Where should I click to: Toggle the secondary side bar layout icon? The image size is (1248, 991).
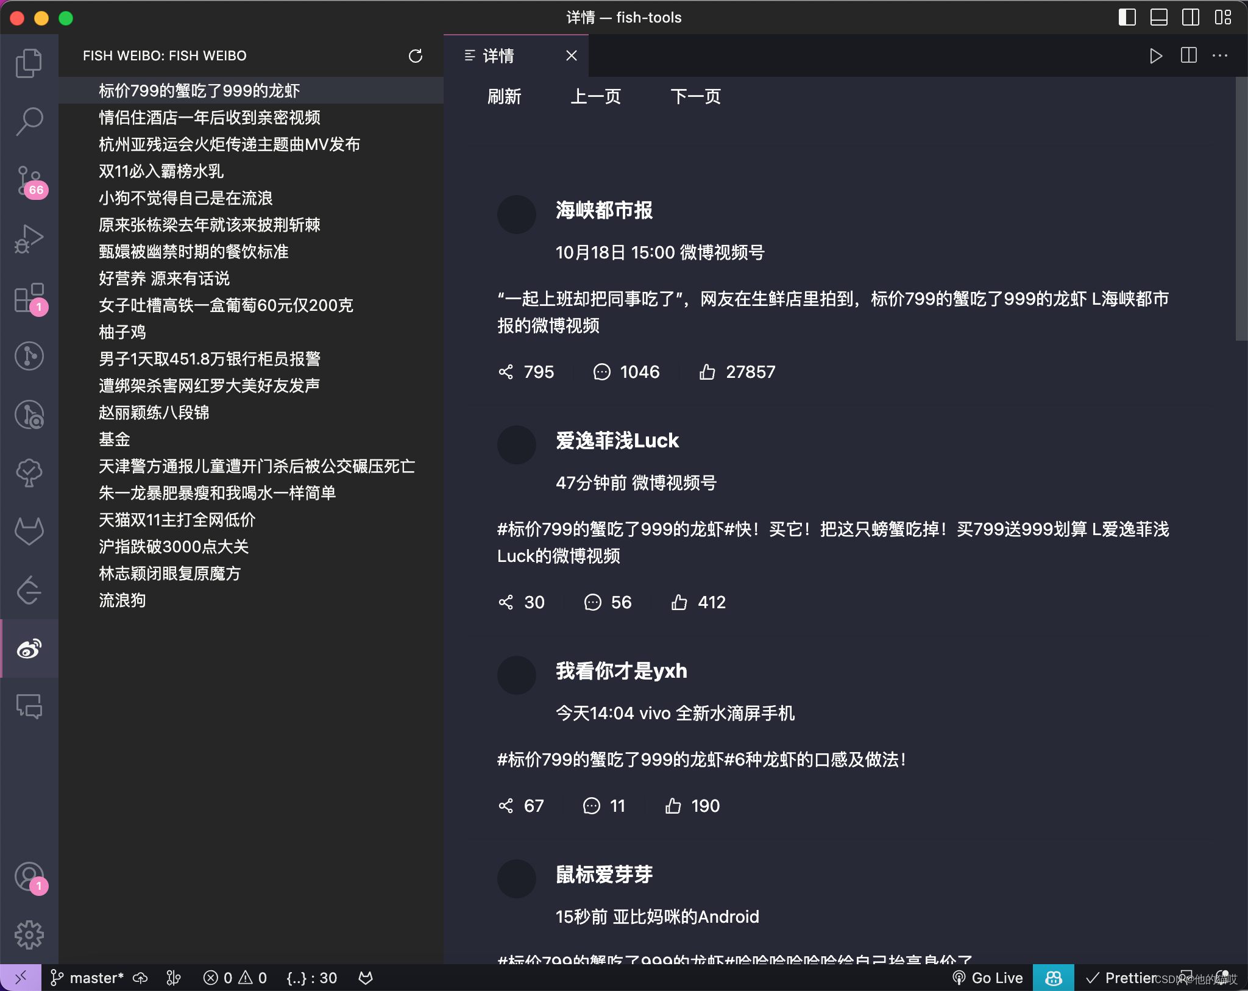pos(1191,18)
